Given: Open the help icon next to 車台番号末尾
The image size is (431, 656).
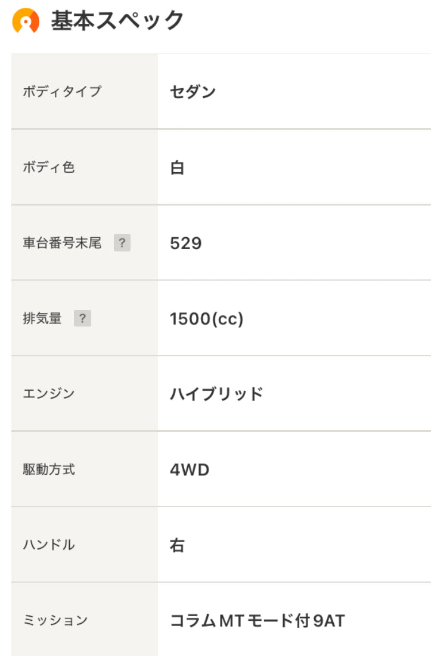Looking at the screenshot, I should 122,242.
